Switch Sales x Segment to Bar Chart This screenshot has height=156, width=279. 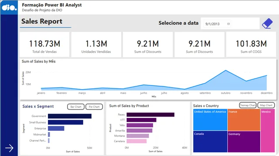pos(76,107)
